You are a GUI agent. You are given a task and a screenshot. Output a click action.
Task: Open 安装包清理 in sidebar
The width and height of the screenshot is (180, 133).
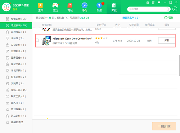pyautogui.click(x=16, y=122)
